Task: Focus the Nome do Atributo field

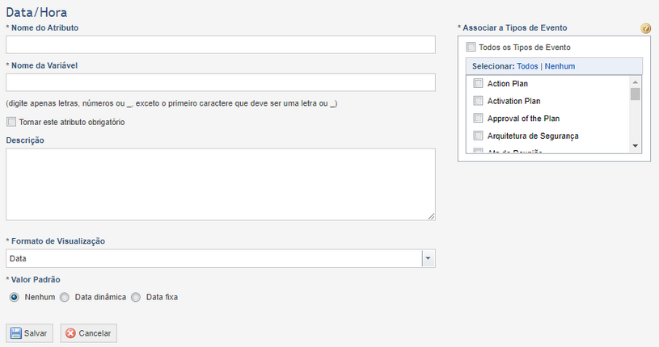Action: click(221, 44)
